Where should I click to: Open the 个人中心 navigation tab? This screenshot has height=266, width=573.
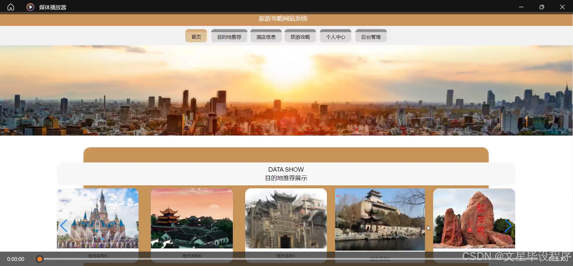[335, 36]
